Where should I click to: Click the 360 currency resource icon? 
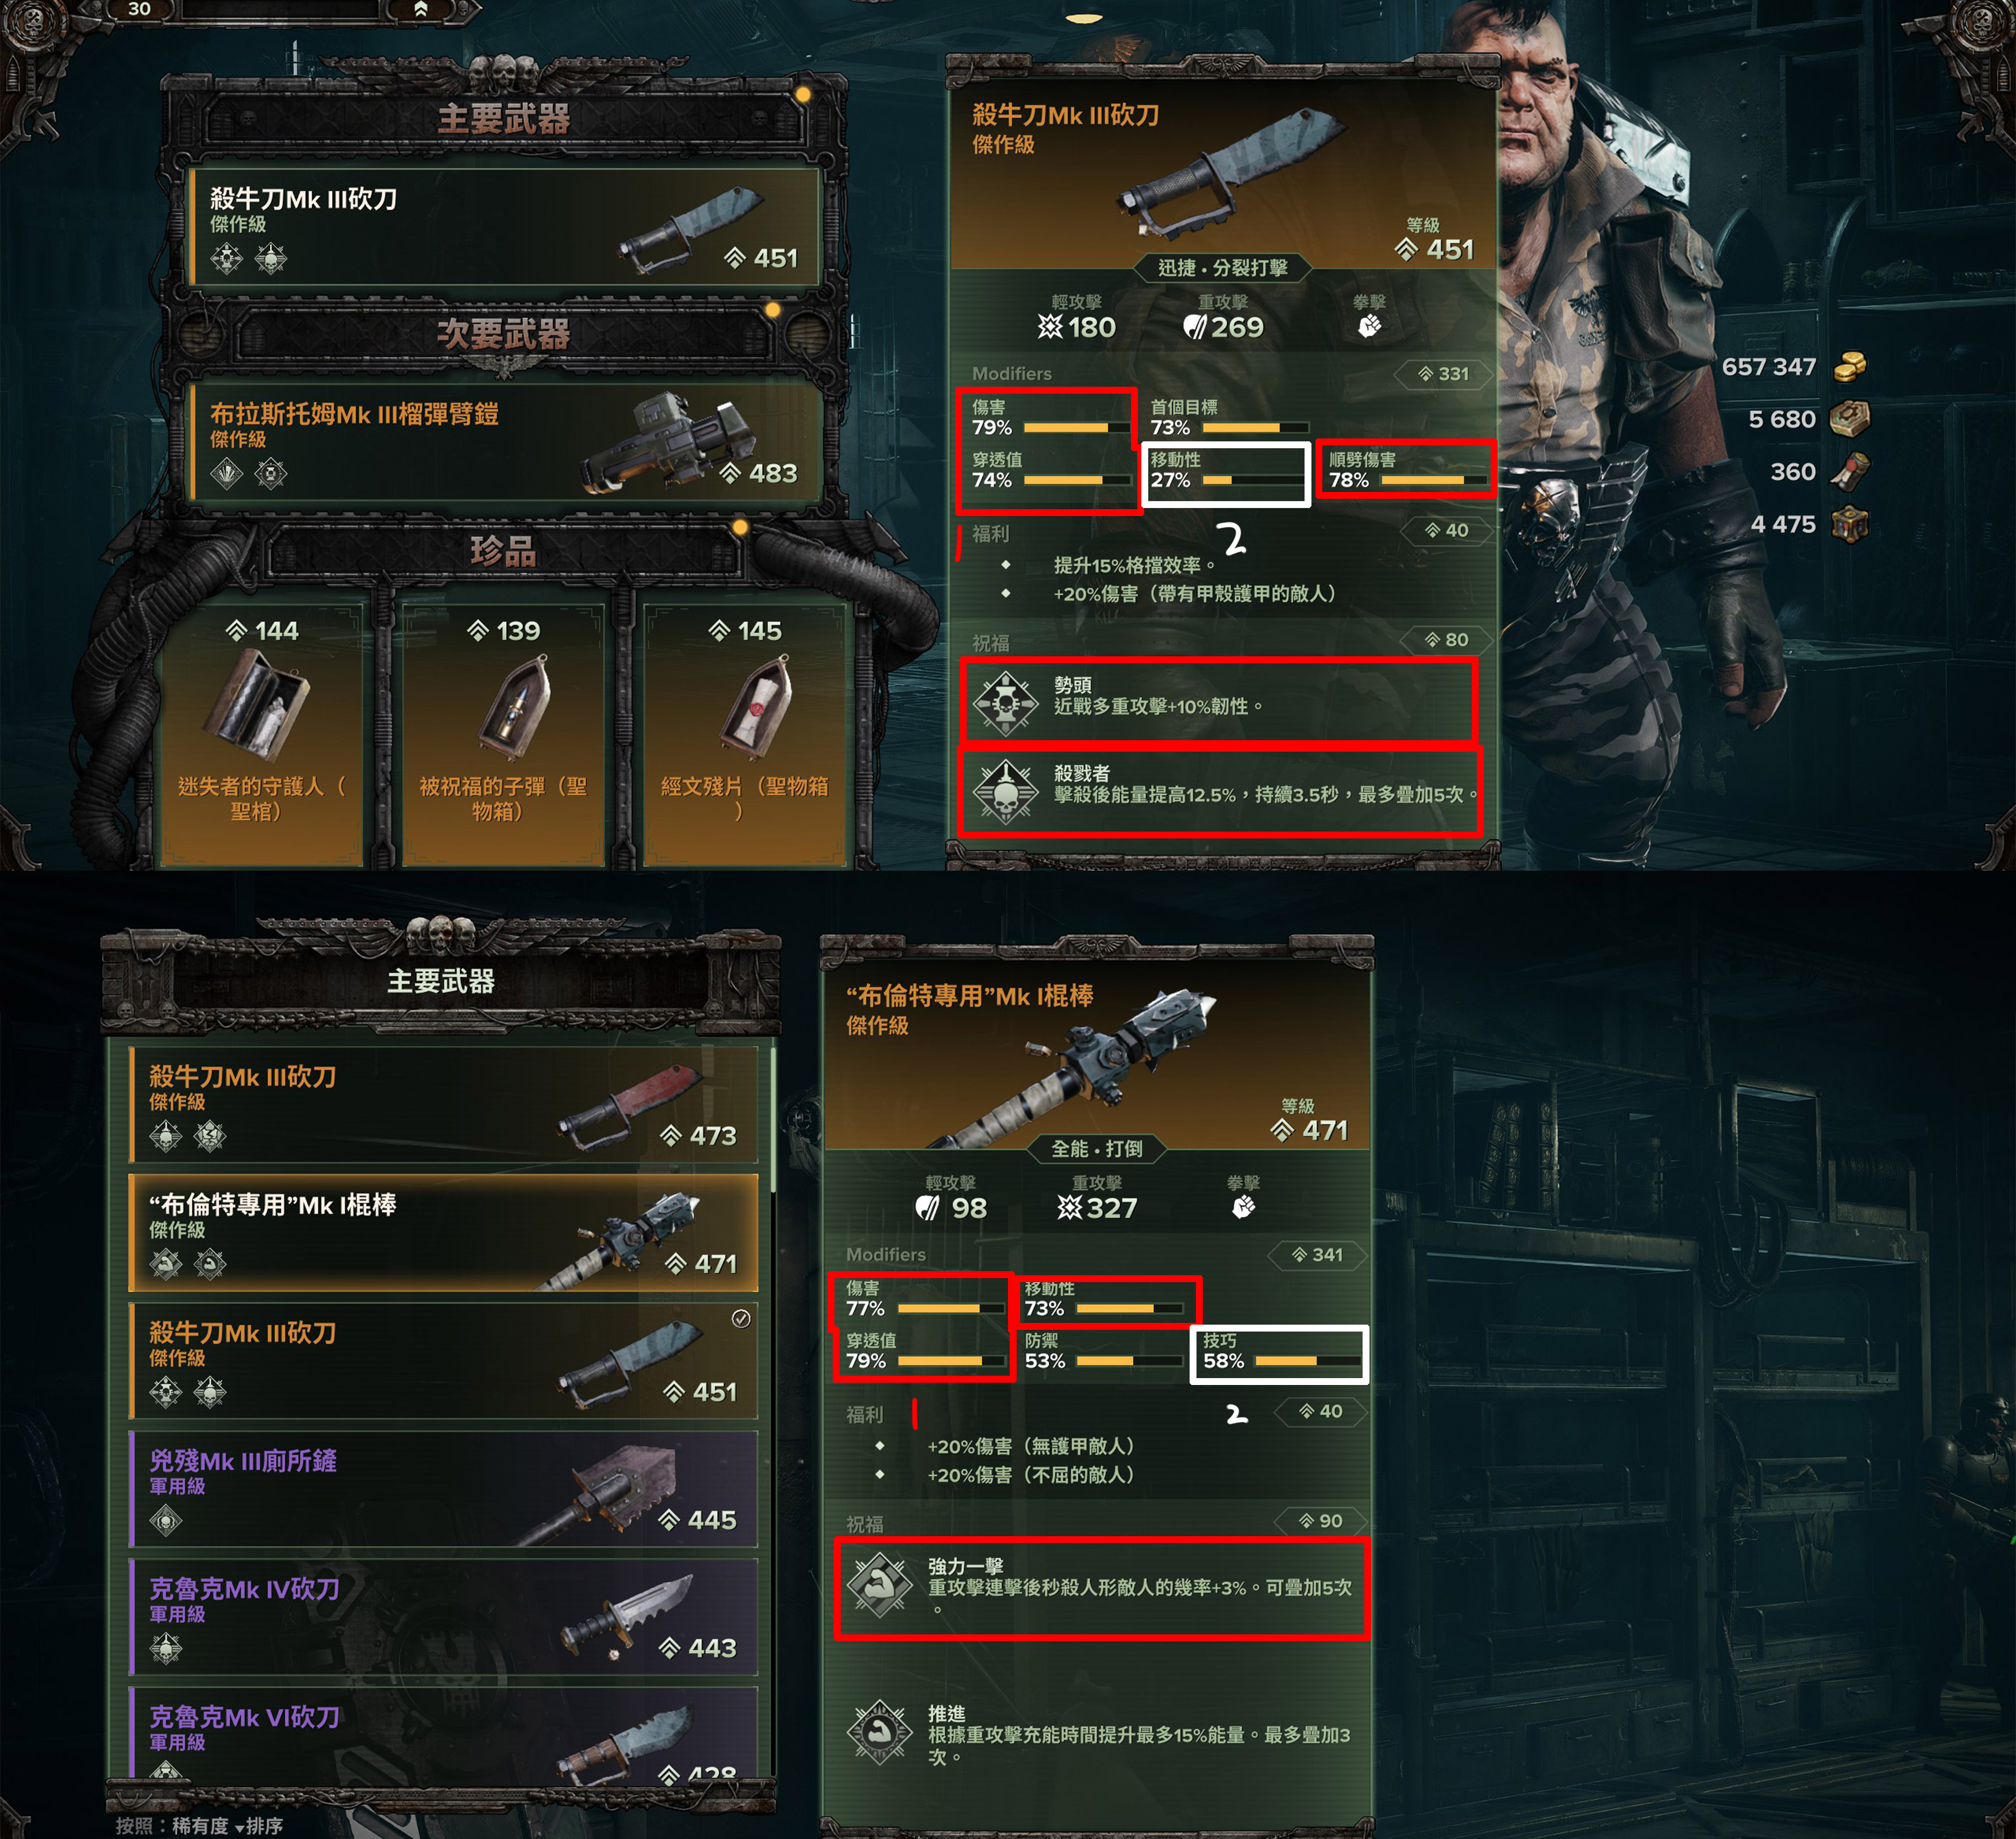click(1850, 472)
